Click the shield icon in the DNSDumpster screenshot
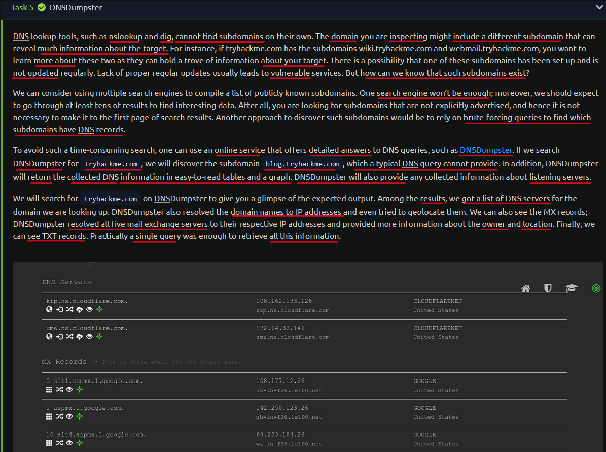 click(x=548, y=288)
